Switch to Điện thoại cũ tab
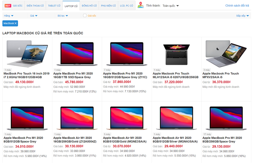 click(35, 6)
